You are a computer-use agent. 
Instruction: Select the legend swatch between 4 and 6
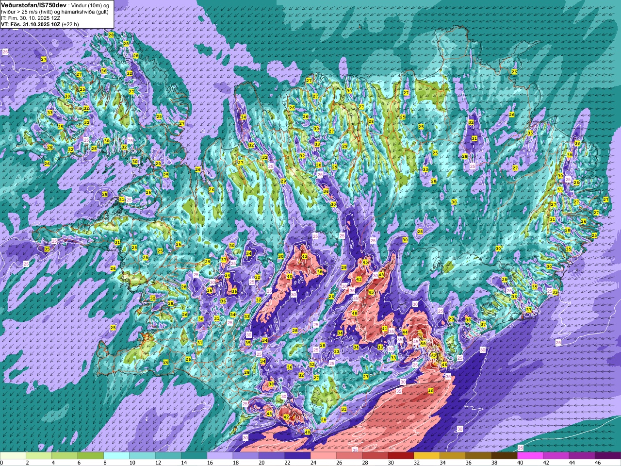point(65,456)
